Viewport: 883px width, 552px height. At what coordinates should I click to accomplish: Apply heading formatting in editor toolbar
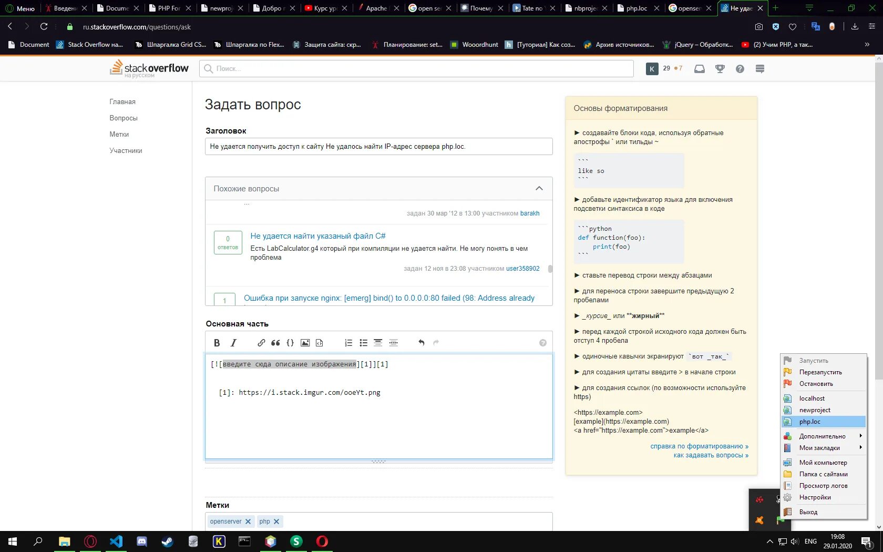tap(378, 343)
